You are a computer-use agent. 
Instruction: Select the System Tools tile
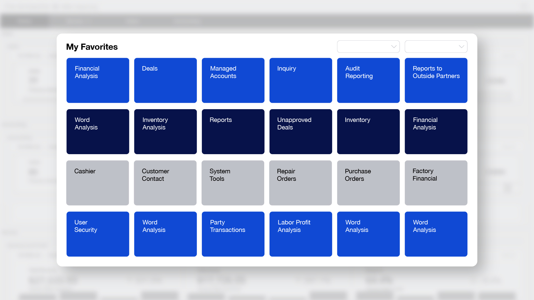coord(233,183)
